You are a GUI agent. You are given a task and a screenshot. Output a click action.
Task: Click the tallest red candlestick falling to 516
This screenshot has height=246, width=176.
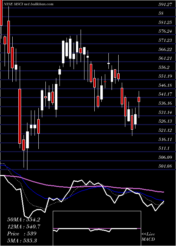click(x=20, y=116)
